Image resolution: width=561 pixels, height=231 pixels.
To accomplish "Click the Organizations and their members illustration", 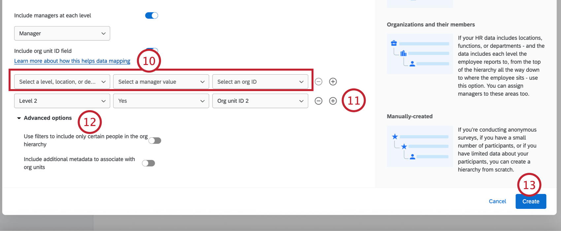I will point(420,54).
